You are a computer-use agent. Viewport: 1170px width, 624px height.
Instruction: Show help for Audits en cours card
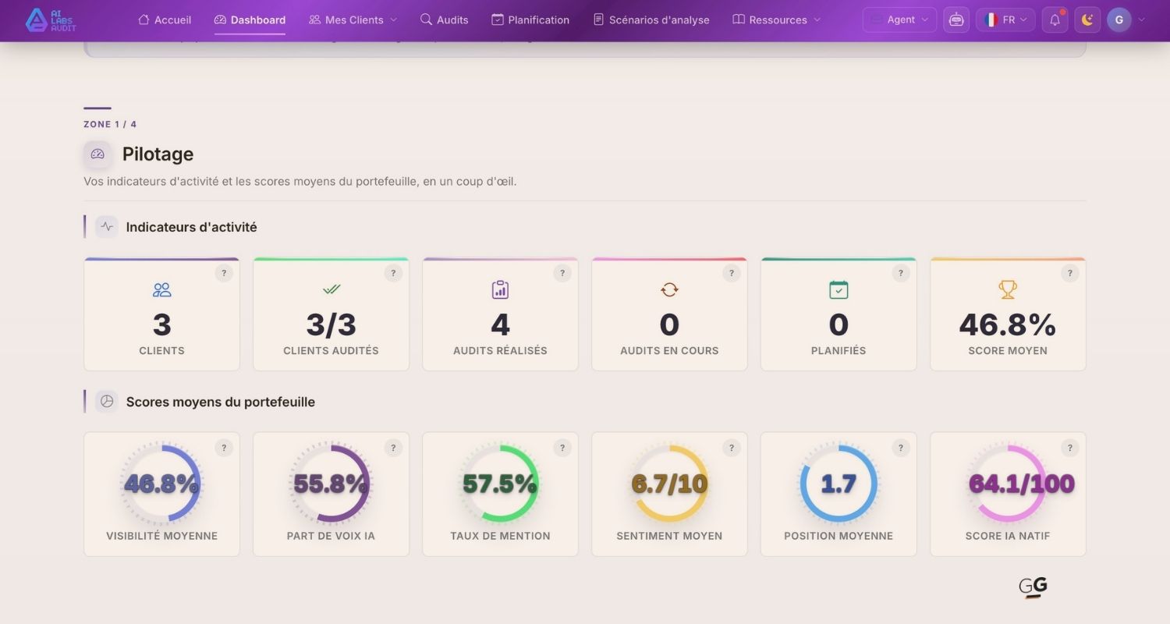click(x=732, y=273)
